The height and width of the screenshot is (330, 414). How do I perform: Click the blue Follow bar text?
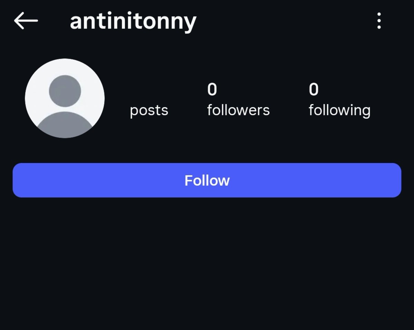(207, 180)
